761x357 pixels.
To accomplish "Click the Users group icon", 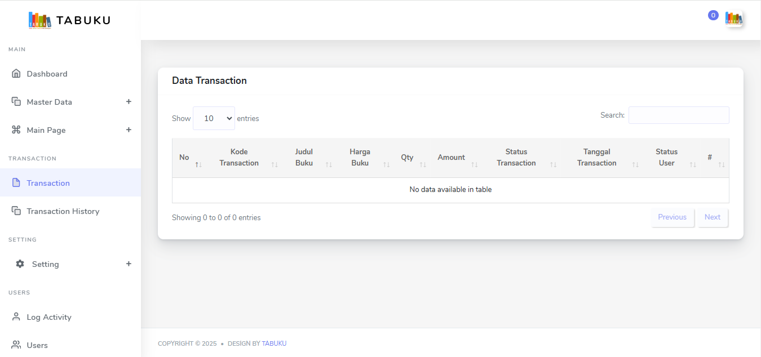I will [16, 345].
